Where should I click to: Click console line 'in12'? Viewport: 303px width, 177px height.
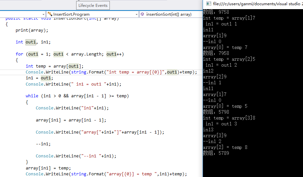[208, 71]
